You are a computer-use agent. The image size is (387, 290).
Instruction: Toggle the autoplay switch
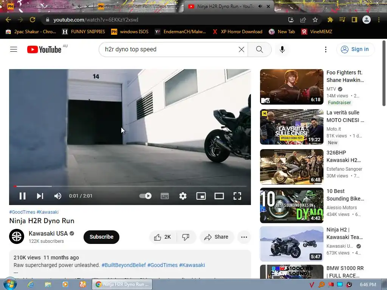(x=146, y=196)
